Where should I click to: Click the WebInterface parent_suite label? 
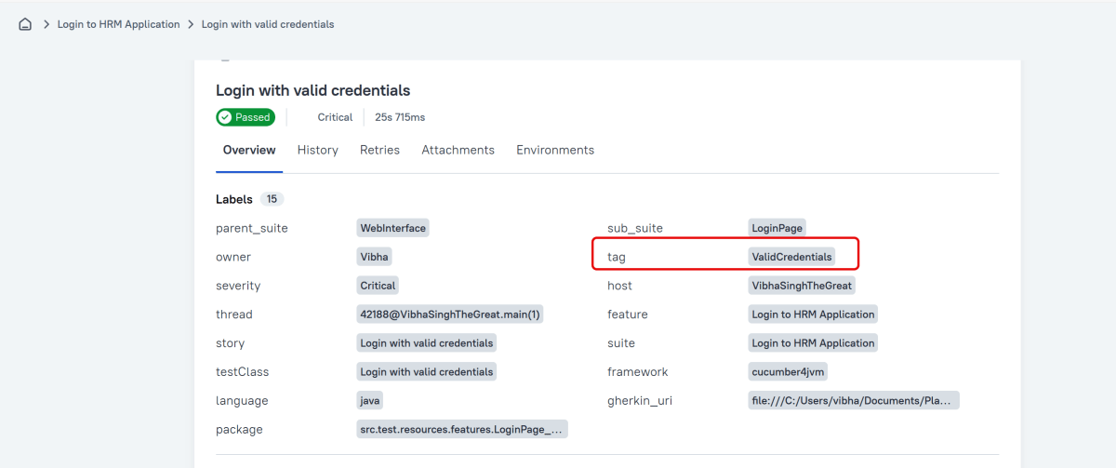[x=392, y=228]
